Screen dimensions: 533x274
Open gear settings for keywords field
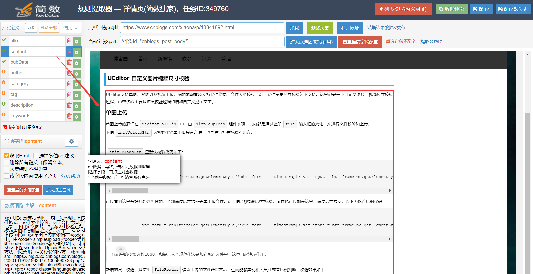pyautogui.click(x=77, y=117)
